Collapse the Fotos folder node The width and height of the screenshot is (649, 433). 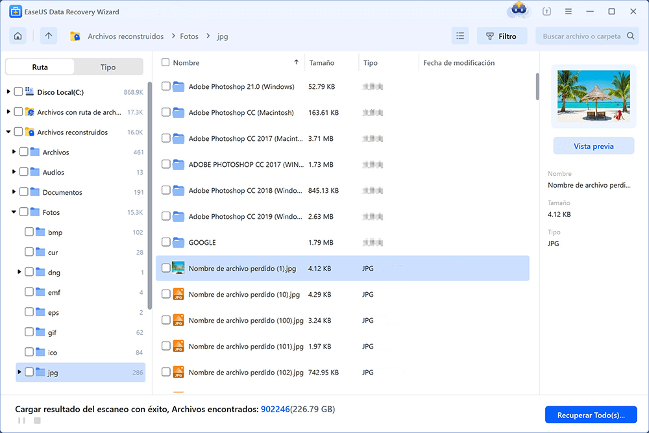coord(14,212)
